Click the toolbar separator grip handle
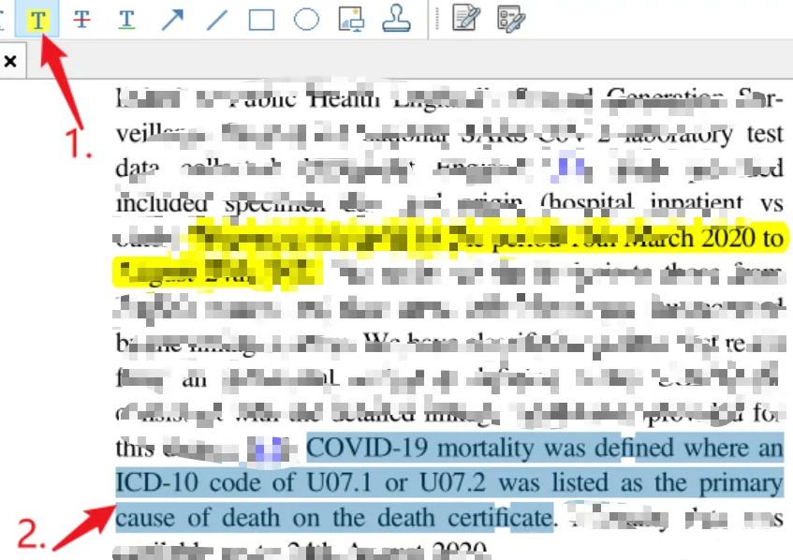The image size is (793, 560). click(x=432, y=19)
